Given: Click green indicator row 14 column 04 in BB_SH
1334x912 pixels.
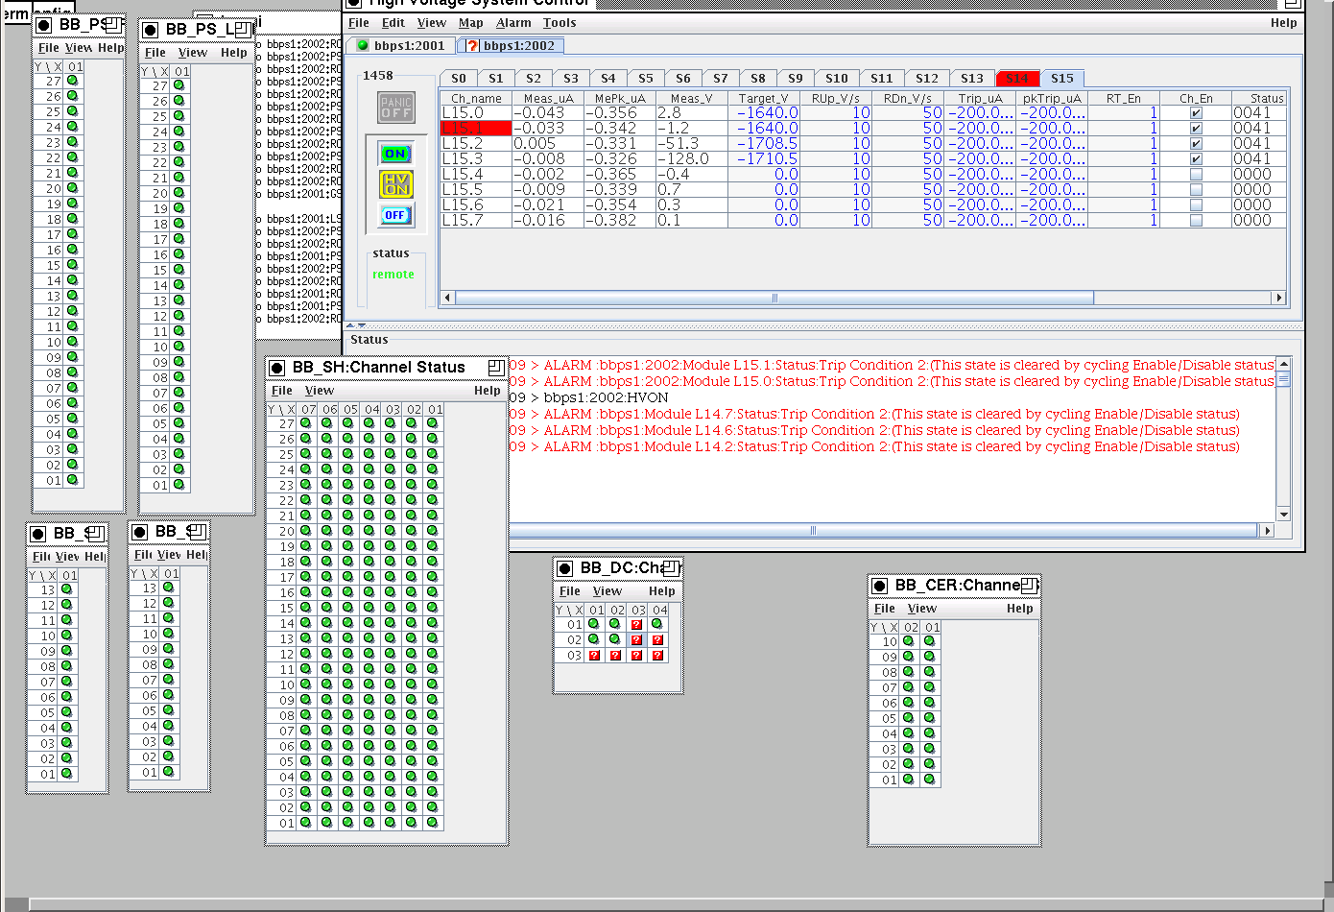Looking at the screenshot, I should (x=369, y=623).
